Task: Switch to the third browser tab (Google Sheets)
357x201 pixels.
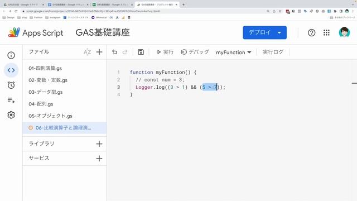Action: [112, 4]
